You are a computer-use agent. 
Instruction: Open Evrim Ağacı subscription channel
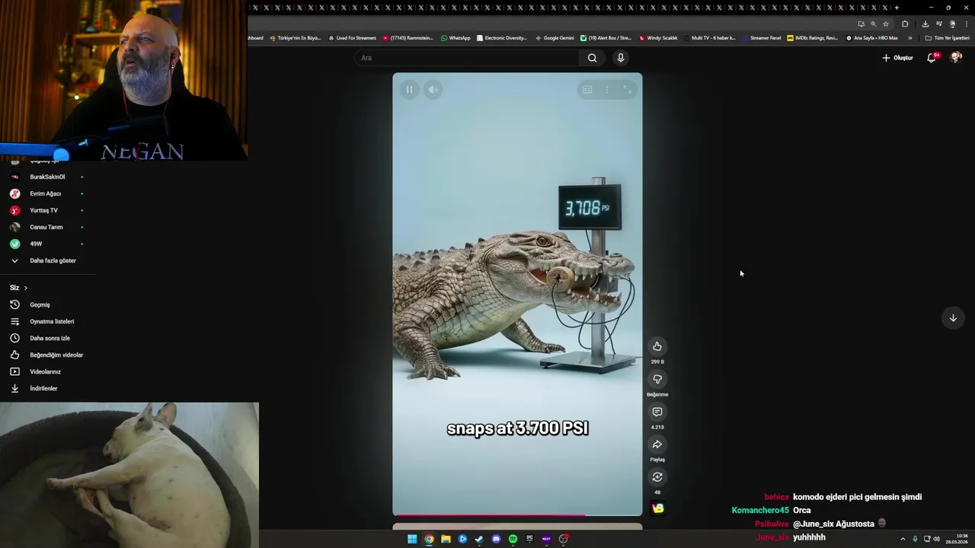[x=47, y=193]
